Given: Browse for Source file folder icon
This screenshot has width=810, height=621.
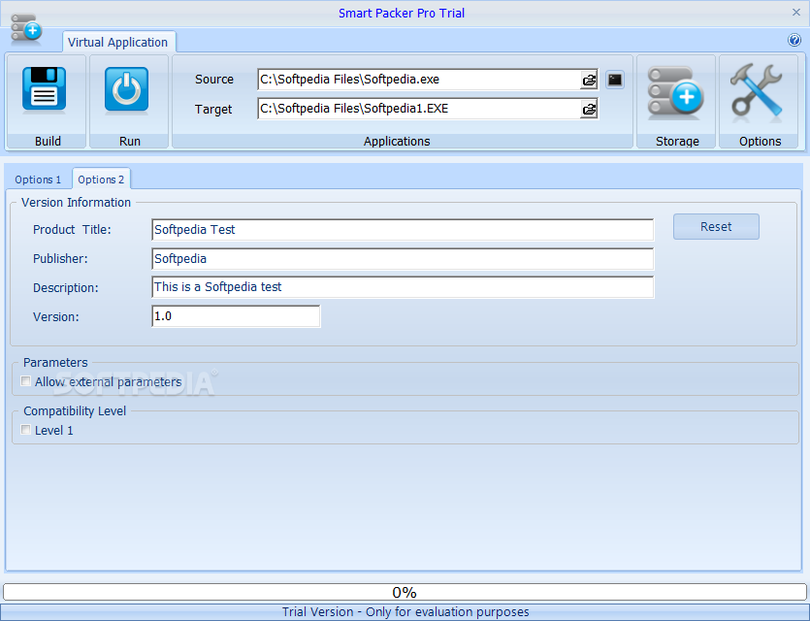Looking at the screenshot, I should (x=589, y=81).
